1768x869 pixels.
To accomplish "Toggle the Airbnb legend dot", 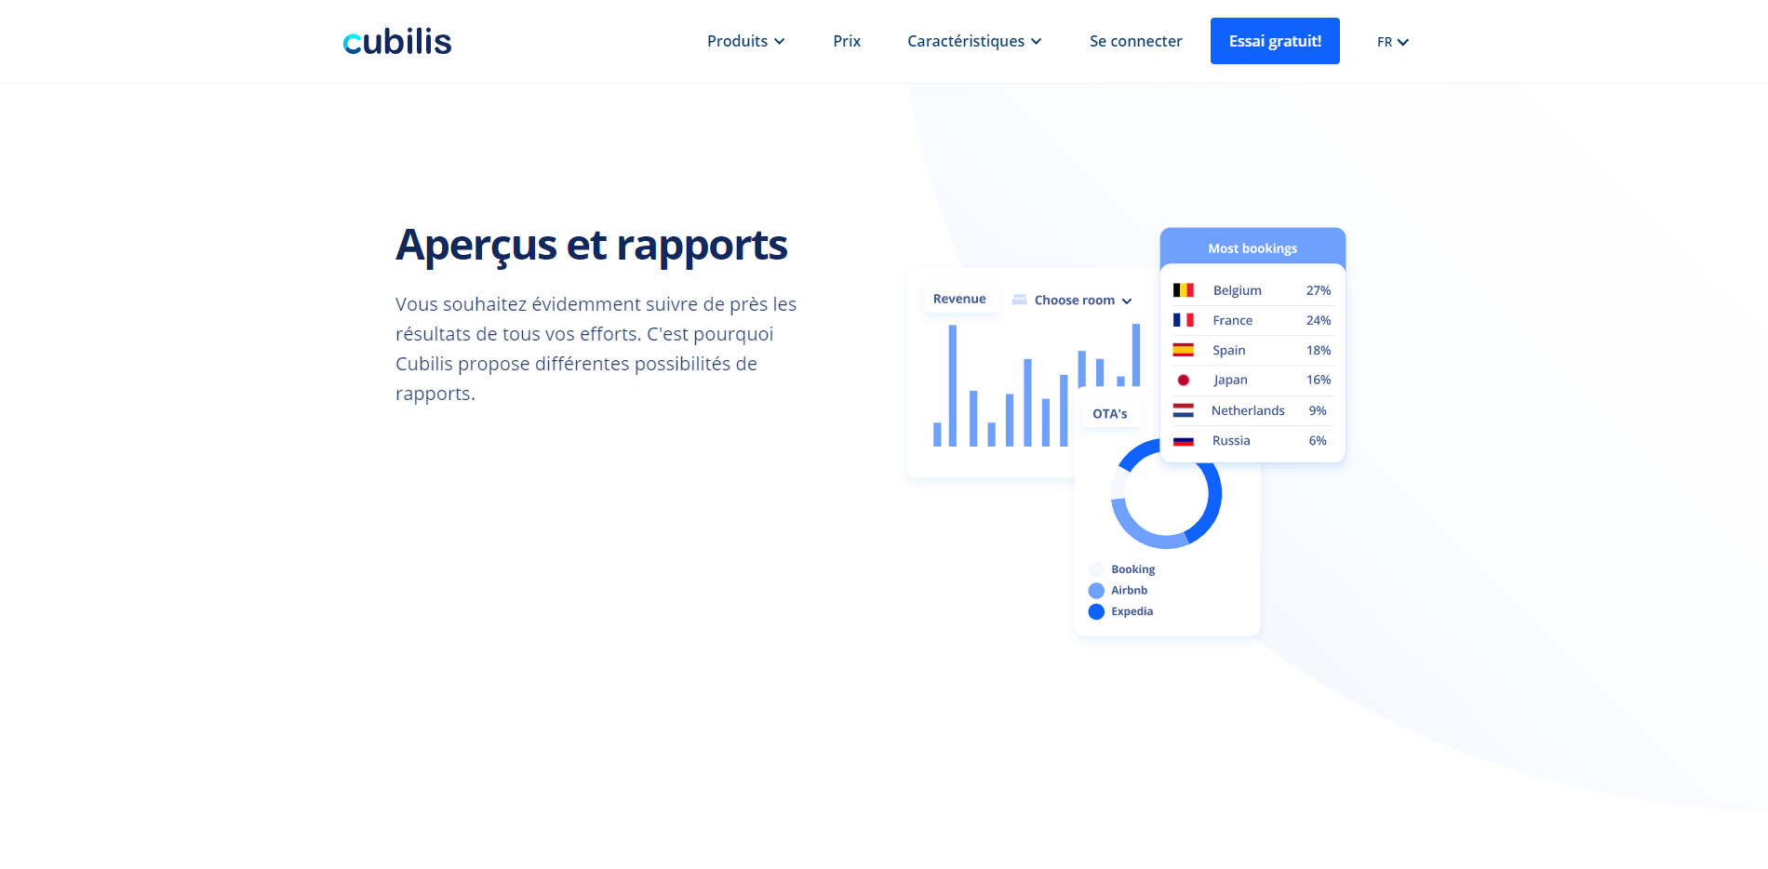I will (1096, 590).
